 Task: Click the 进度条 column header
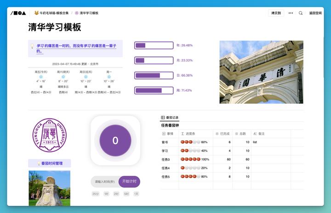pyautogui.click(x=196, y=134)
